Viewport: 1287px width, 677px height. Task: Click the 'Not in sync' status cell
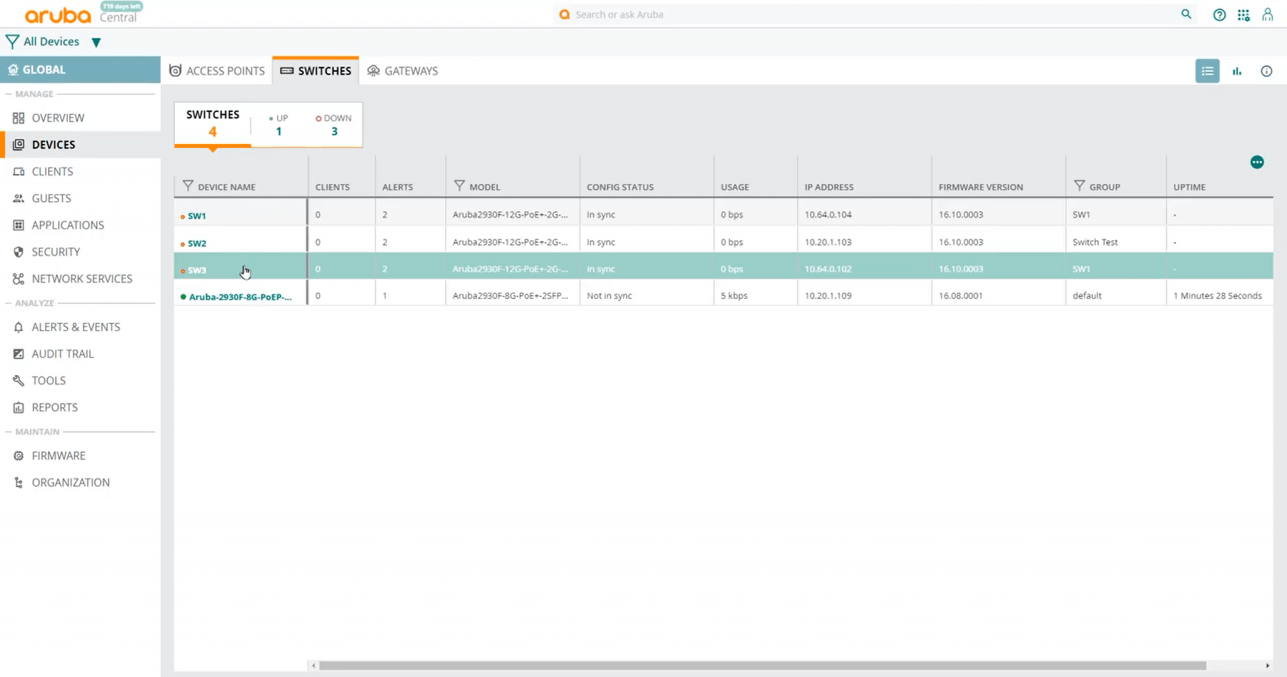click(x=610, y=296)
